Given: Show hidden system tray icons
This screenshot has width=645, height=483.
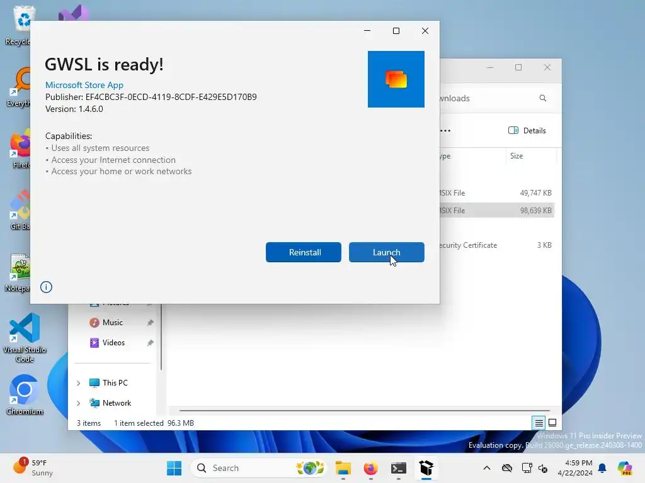Looking at the screenshot, I should tap(487, 468).
